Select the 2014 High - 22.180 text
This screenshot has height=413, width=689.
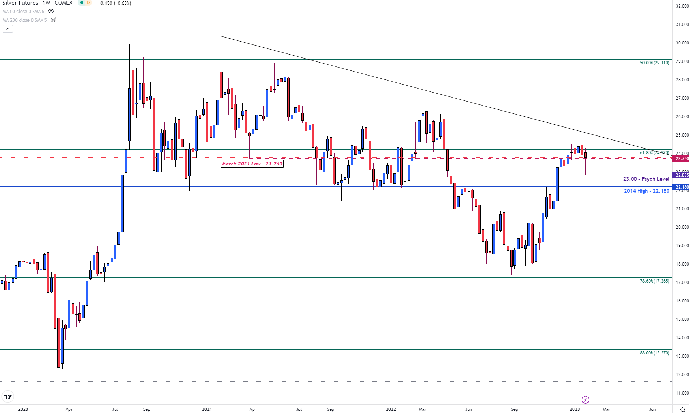pos(647,191)
